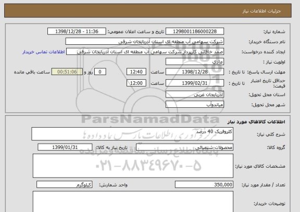Click the شرح کلی نیاز field کلروفریک 40 درصد
The height and width of the screenshot is (212, 300).
click(x=132, y=134)
